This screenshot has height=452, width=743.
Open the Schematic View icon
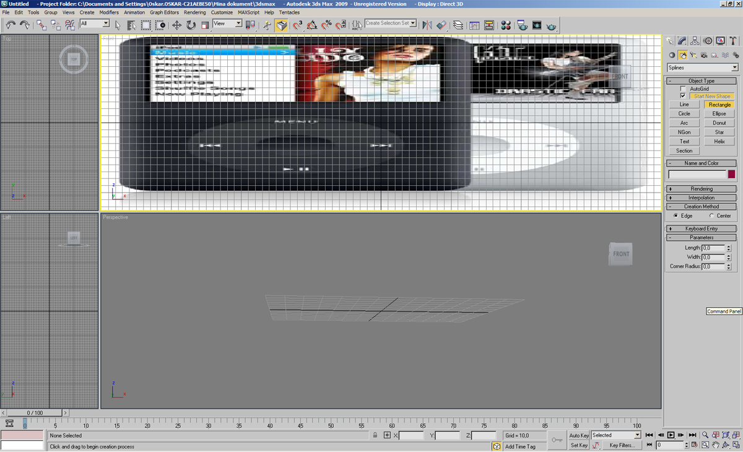pyautogui.click(x=489, y=25)
